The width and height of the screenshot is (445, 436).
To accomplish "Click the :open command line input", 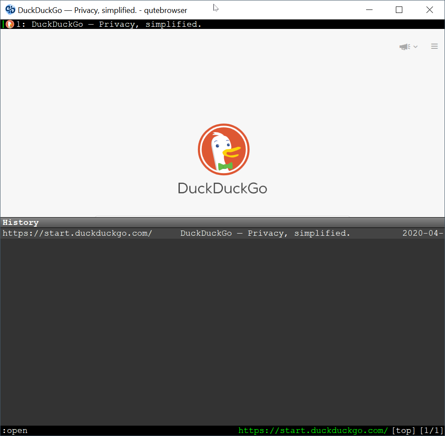I will click(15, 430).
